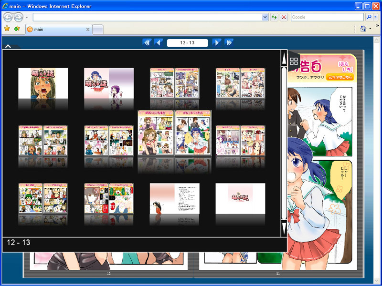
Task: Go to the previous page spread
Action: tap(159, 42)
